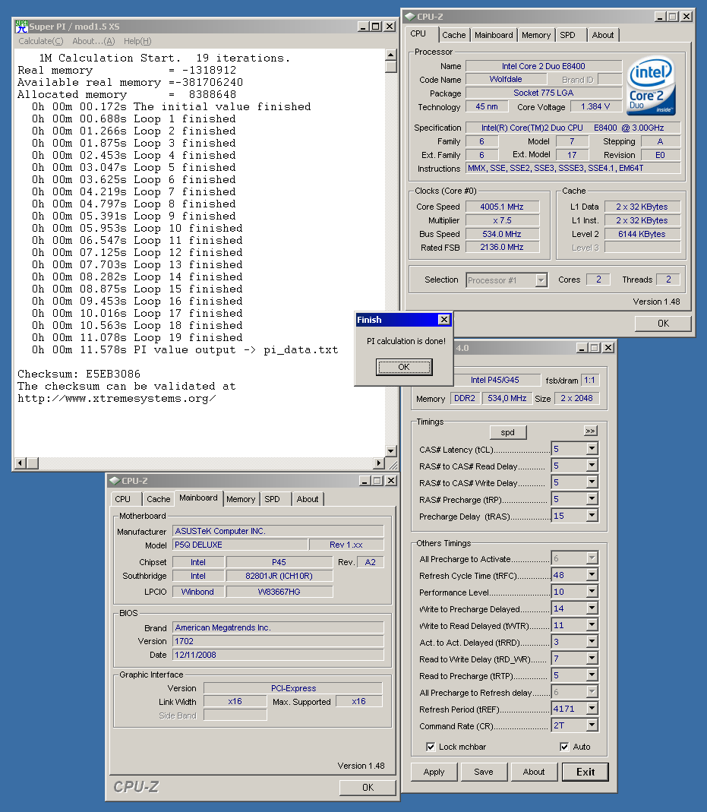Viewport: 707px width, 812px height.
Task: Open Calculate menu in Super PI
Action: [x=41, y=41]
